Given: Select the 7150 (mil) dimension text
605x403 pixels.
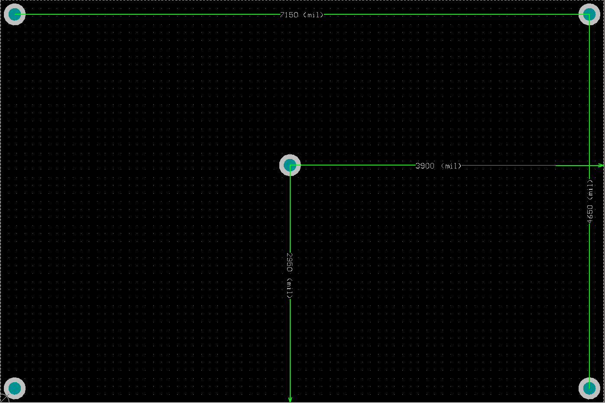Looking at the screenshot, I should (301, 15).
